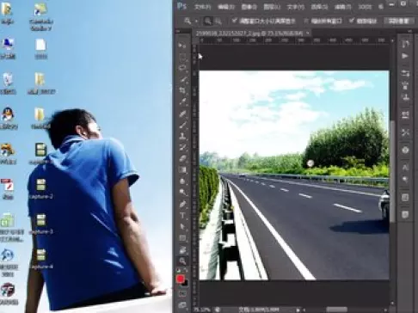This screenshot has width=418, height=313.
Task: Enable the zoom all windows checkbox
Action: tap(306, 21)
